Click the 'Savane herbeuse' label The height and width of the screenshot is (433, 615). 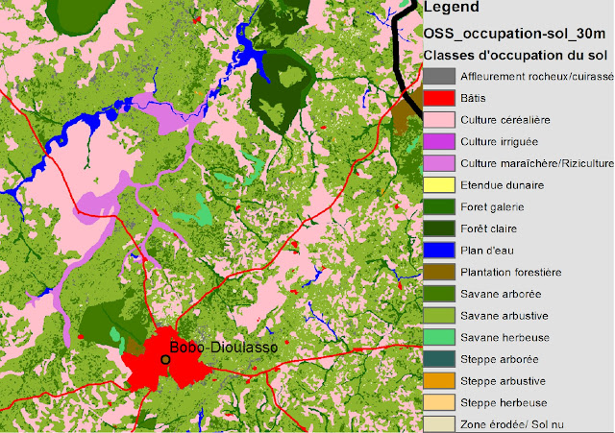[504, 337]
